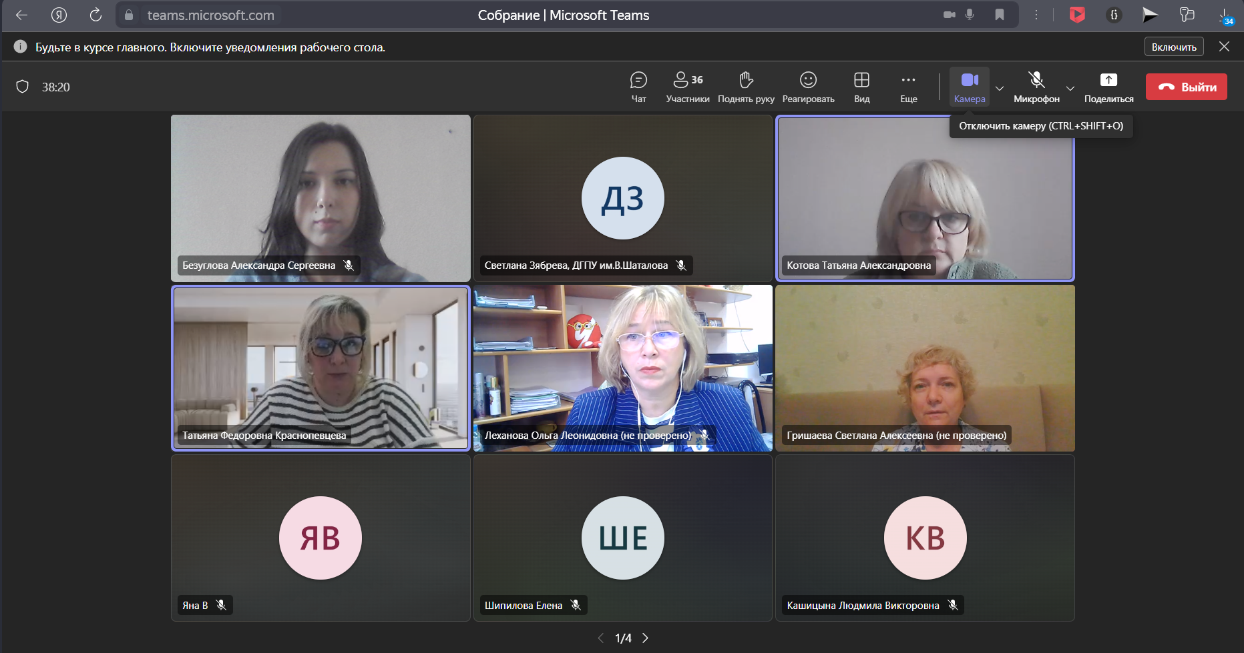The width and height of the screenshot is (1244, 653).
Task: Raise your hand in the meeting
Action: point(746,87)
